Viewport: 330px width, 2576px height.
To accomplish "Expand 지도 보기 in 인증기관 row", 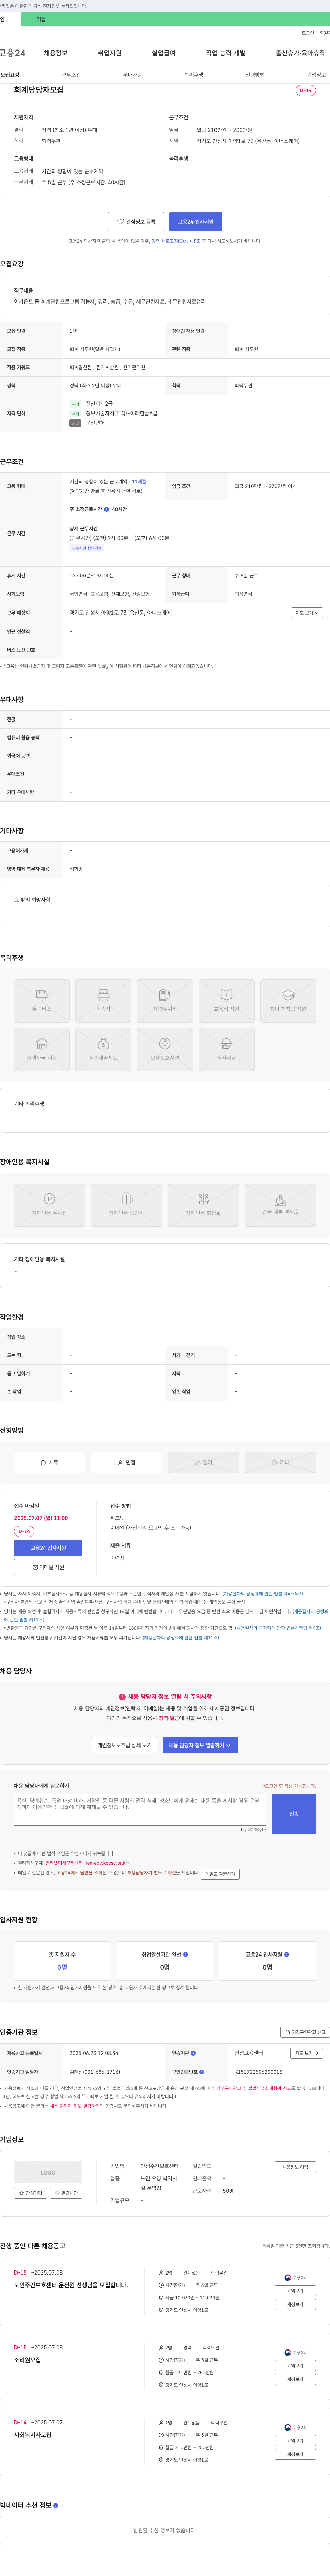I will pos(307,2053).
